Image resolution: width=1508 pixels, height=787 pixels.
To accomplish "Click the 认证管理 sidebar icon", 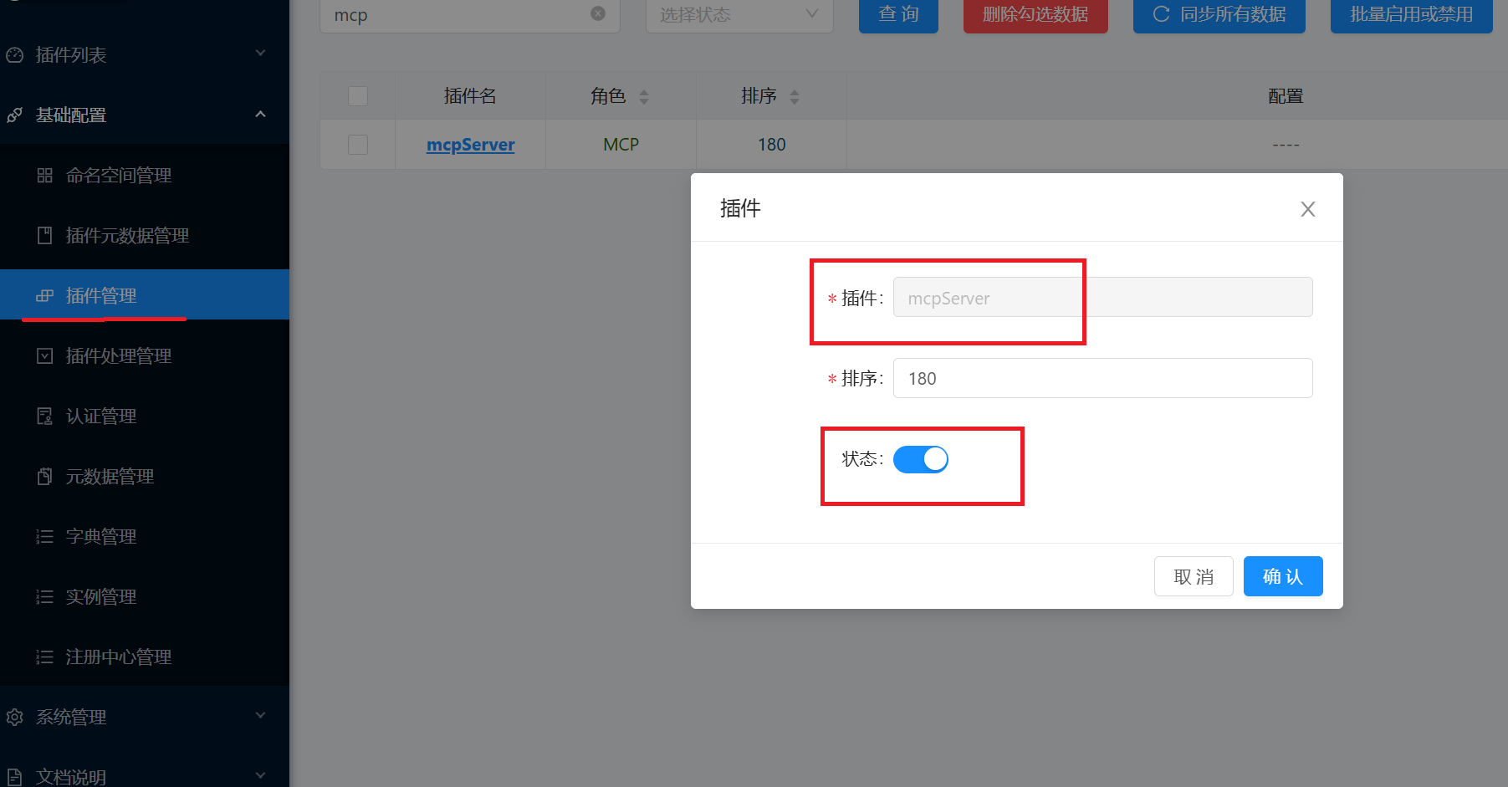I will (x=45, y=416).
